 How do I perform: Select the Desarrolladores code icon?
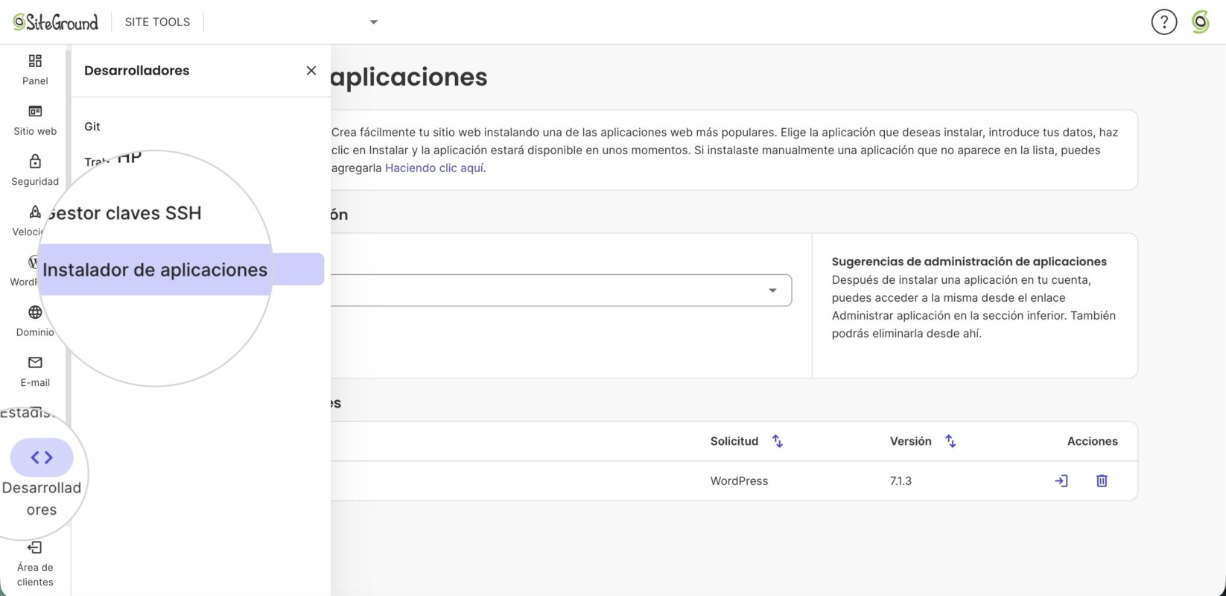[x=42, y=457]
